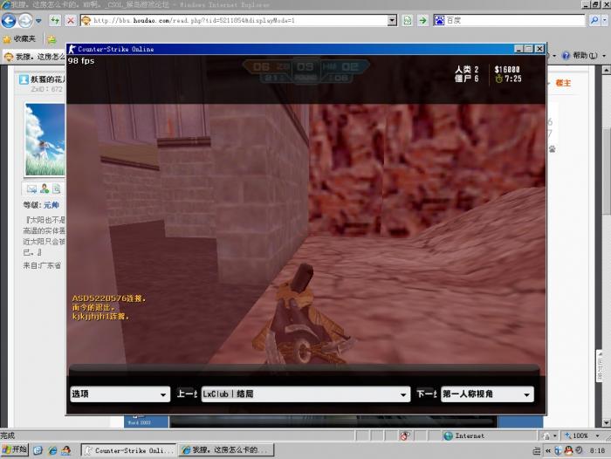Click the language bar tray icon
This screenshot has height=459, width=611.
point(537,451)
